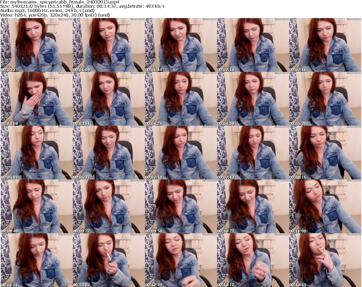This screenshot has width=362, height=287.
Task: Select the thumbnail stamped 00:02:14
Action: pos(253,45)
